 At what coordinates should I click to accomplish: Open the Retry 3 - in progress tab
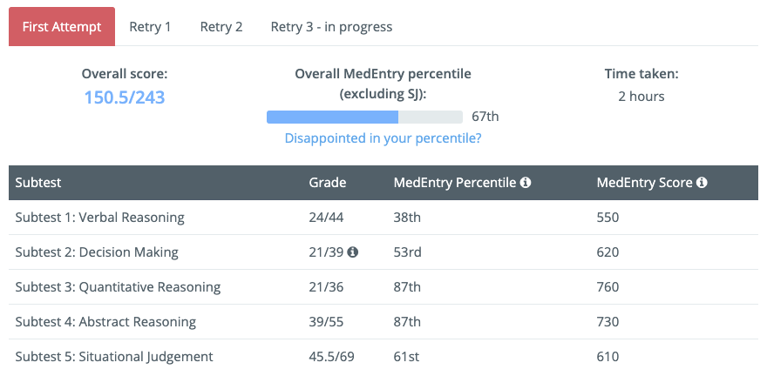click(332, 26)
